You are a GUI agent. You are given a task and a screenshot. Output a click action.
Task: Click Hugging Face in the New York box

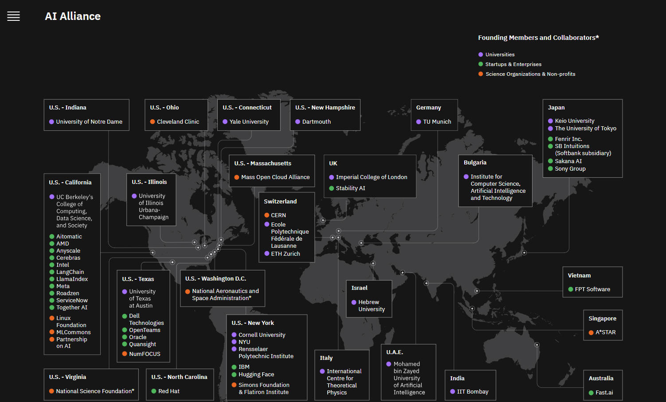pos(256,375)
